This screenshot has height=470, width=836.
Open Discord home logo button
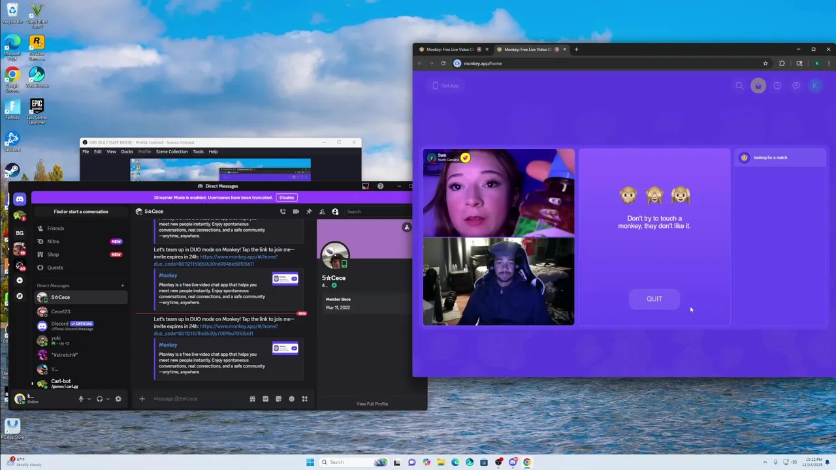(x=20, y=199)
